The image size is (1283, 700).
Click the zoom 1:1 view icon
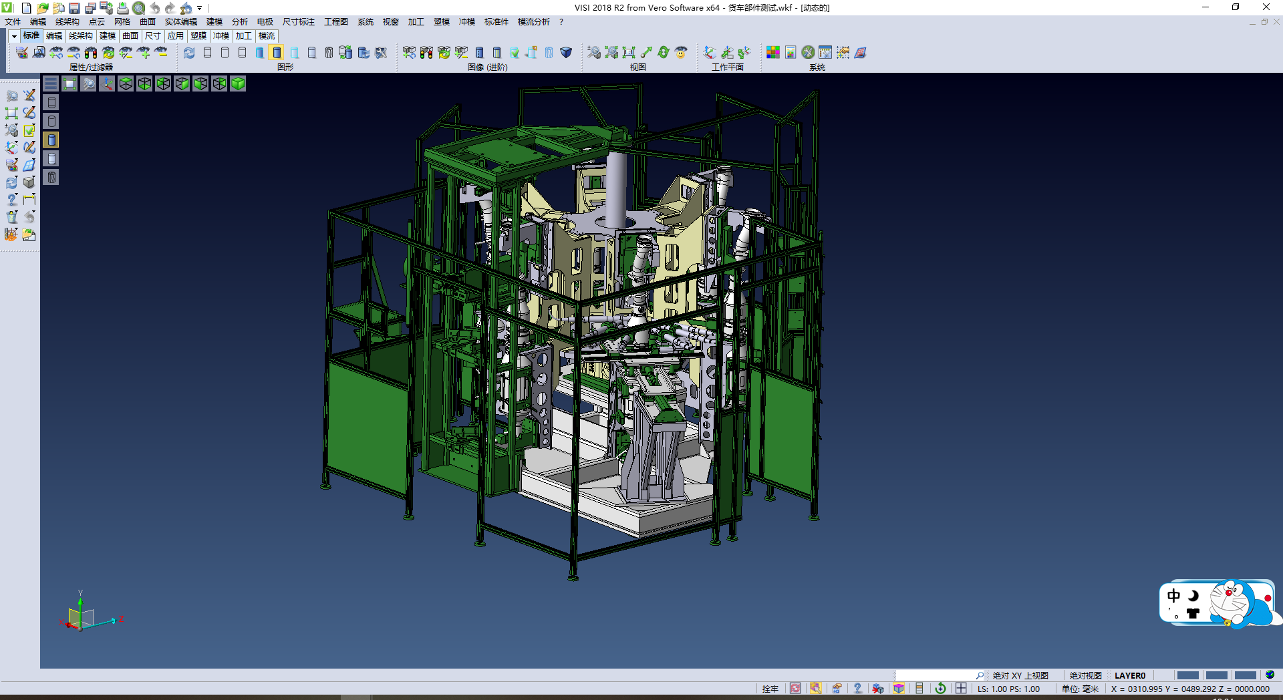(629, 52)
